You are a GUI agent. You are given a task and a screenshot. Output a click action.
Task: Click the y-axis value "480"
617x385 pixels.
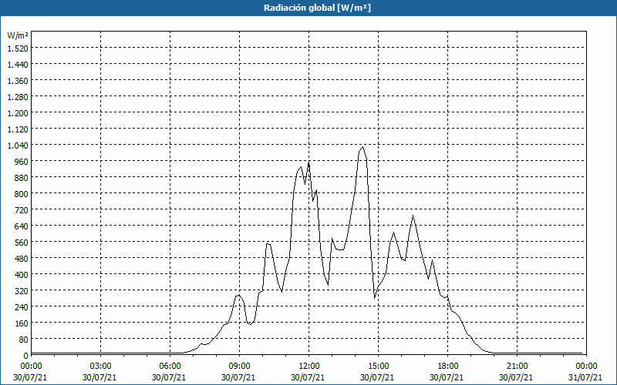22,259
